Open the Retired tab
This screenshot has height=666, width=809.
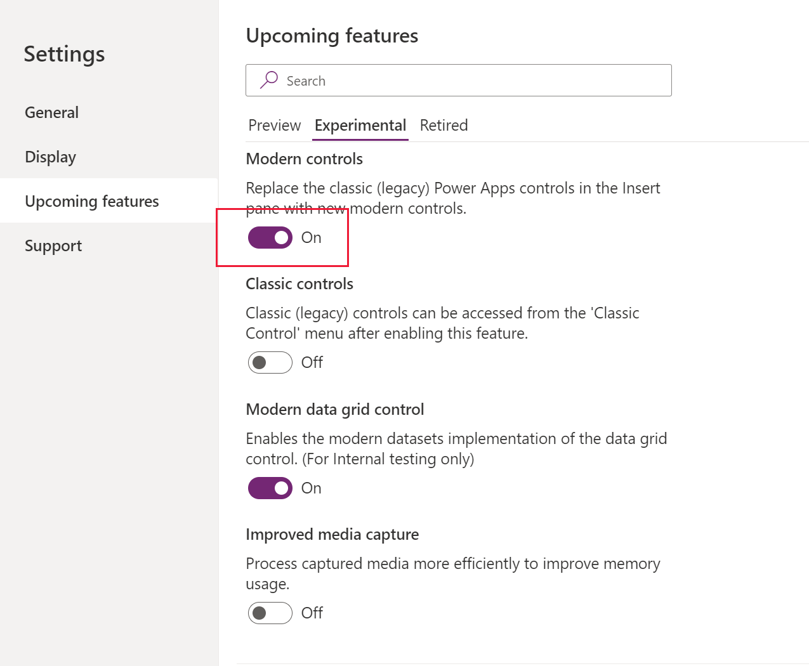pyautogui.click(x=444, y=126)
